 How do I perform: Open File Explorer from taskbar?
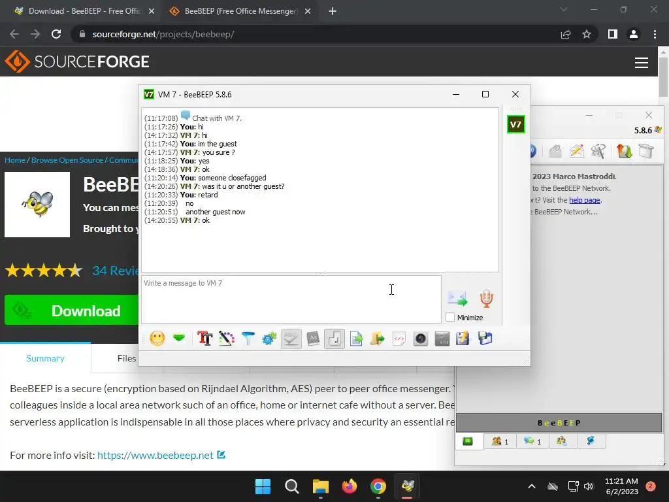click(320, 486)
